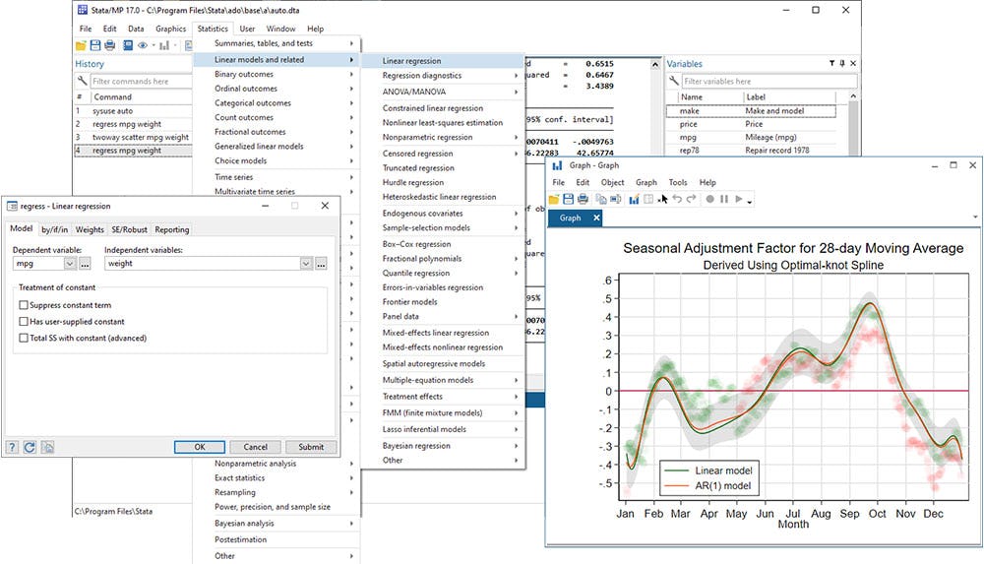Open the Independent variables dropdown arrow
Image resolution: width=984 pixels, height=564 pixels.
[306, 264]
